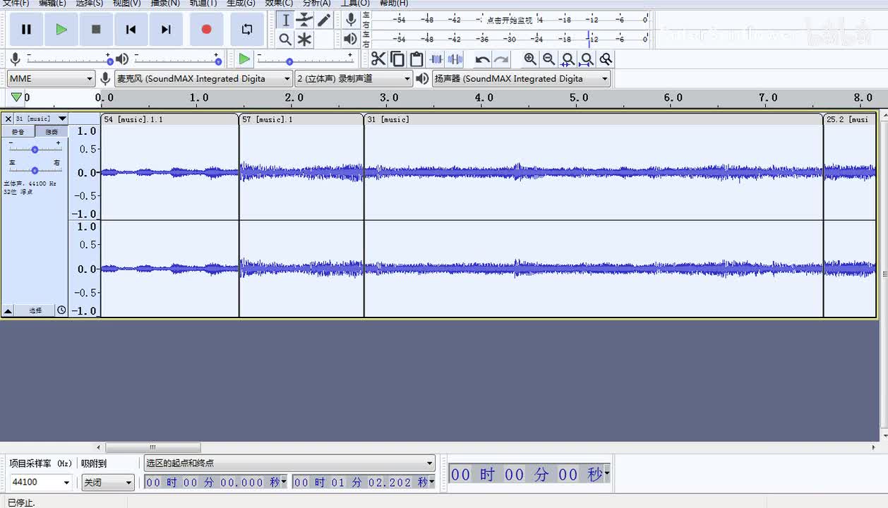This screenshot has width=888, height=508.
Task: Select the Multi-tool asterisk icon
Action: point(304,40)
